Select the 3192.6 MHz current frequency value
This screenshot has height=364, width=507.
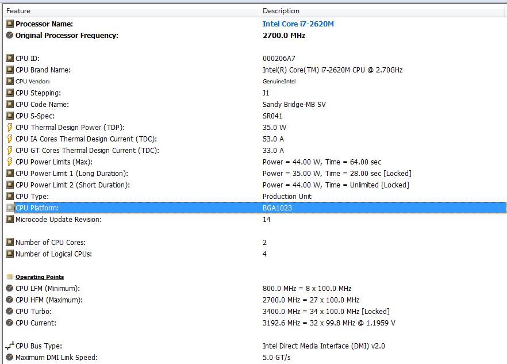coord(329,323)
